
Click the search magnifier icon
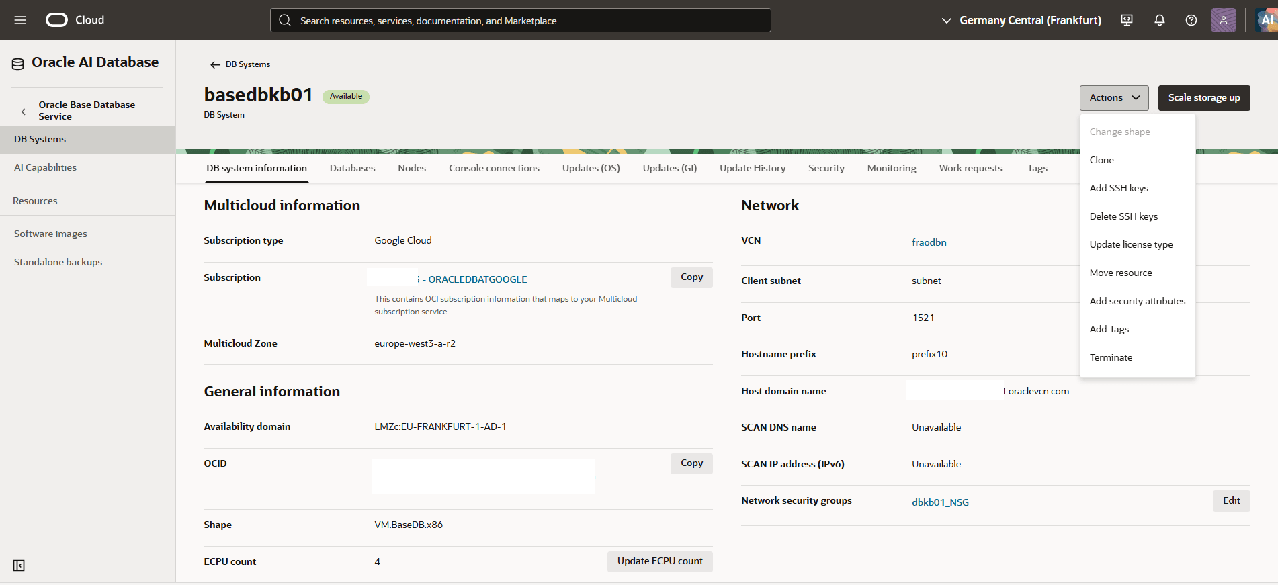(285, 20)
